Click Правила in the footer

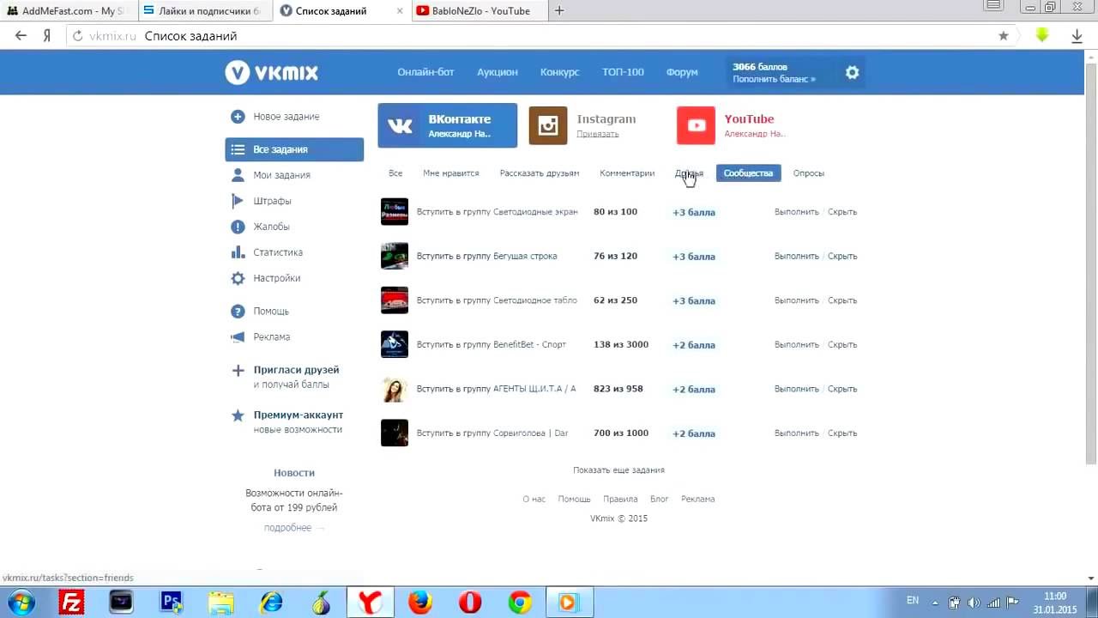[x=620, y=499]
